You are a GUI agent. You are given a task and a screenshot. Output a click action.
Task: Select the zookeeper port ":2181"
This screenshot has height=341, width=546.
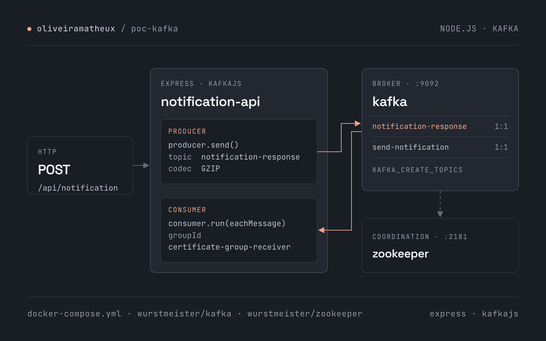(456, 237)
